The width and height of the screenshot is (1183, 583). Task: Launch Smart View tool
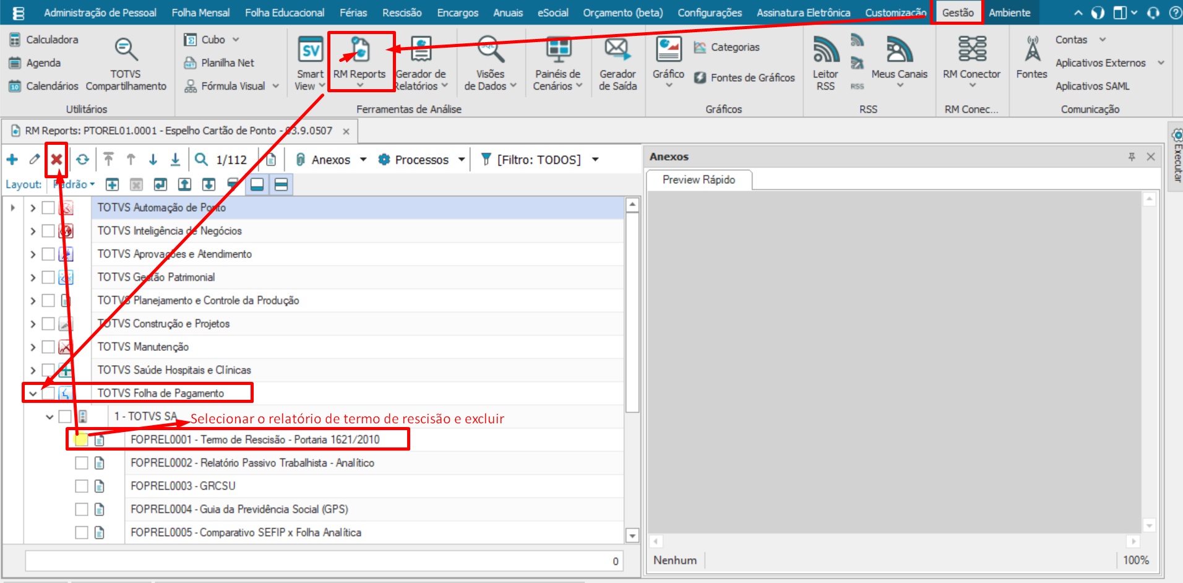pyautogui.click(x=310, y=64)
